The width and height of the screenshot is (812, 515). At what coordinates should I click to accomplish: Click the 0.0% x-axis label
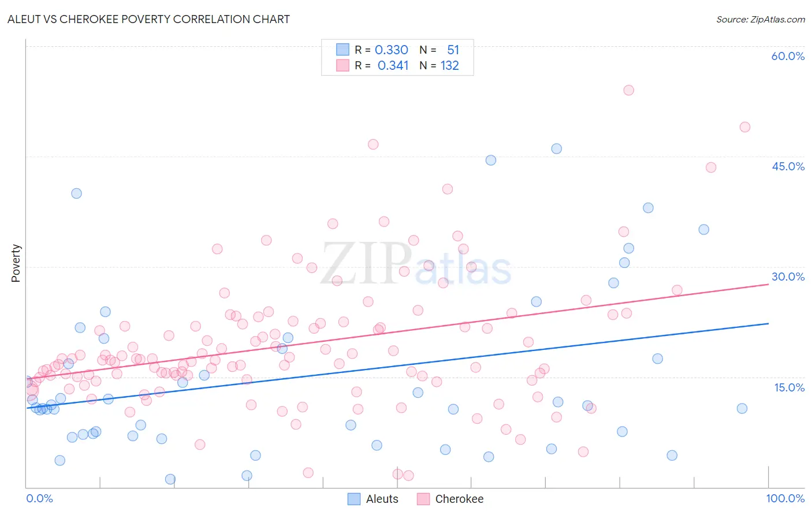click(x=39, y=498)
